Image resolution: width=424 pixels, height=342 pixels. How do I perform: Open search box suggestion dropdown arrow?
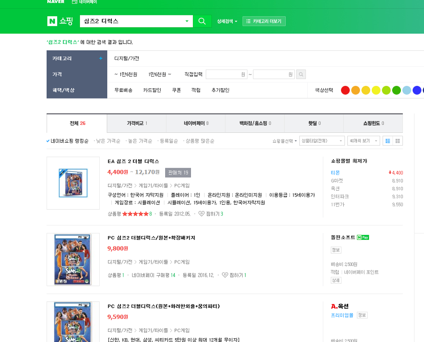point(187,21)
